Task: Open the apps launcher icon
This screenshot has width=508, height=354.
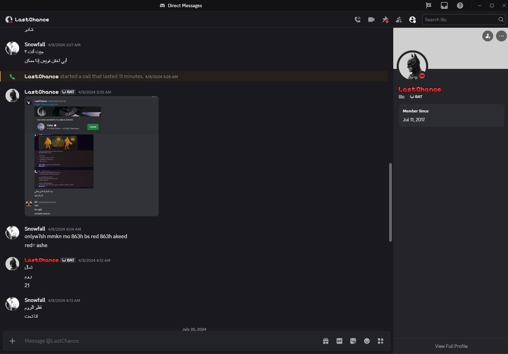Action: pos(381,341)
